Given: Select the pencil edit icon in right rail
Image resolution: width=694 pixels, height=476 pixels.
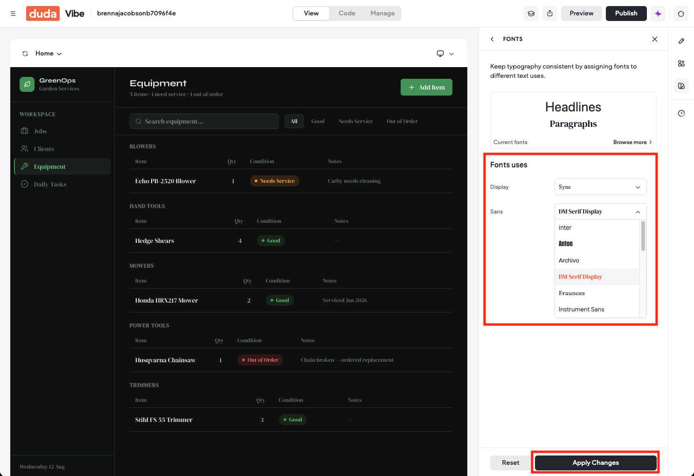Looking at the screenshot, I should point(681,41).
